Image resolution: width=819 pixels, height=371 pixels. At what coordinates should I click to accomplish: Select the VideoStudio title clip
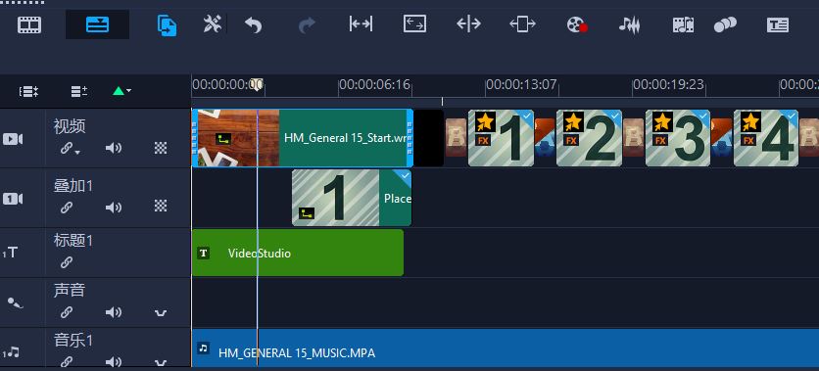coord(298,253)
